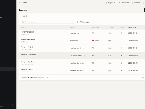Open the Footer — Project menu
The width and height of the screenshot is (145, 109).
tap(27, 47)
